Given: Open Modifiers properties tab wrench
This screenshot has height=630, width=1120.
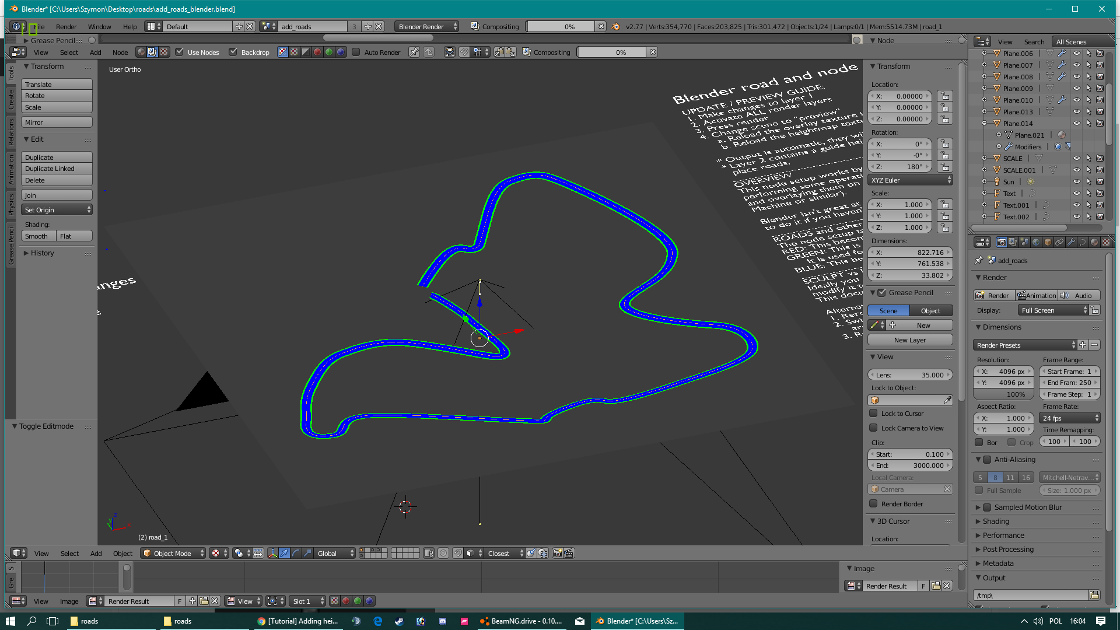Looking at the screenshot, I should (x=1071, y=242).
